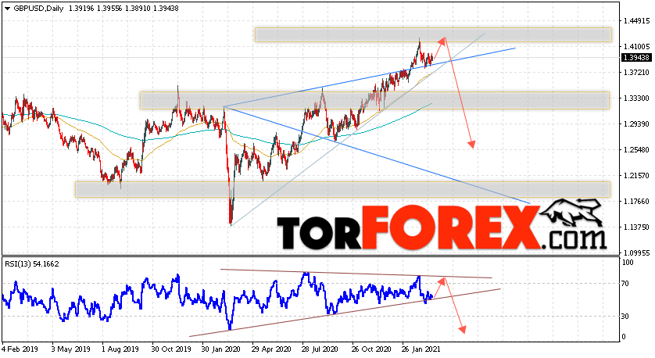The width and height of the screenshot is (655, 358).
Task: Select the RSI scale level 0
Action: [x=624, y=337]
